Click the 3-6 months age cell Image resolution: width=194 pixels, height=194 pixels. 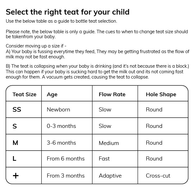(61, 143)
